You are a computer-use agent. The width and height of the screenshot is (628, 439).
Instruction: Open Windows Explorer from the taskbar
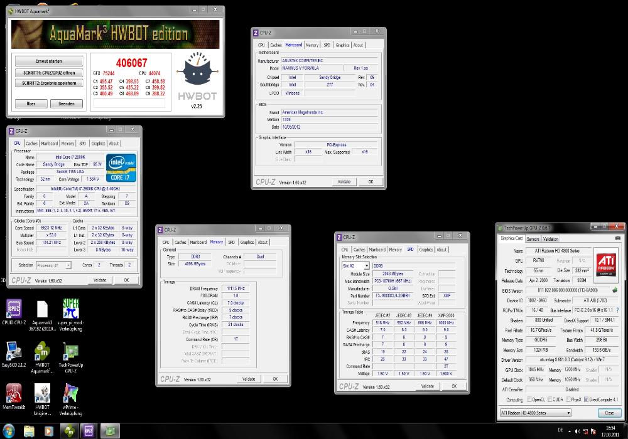pyautogui.click(x=29, y=431)
